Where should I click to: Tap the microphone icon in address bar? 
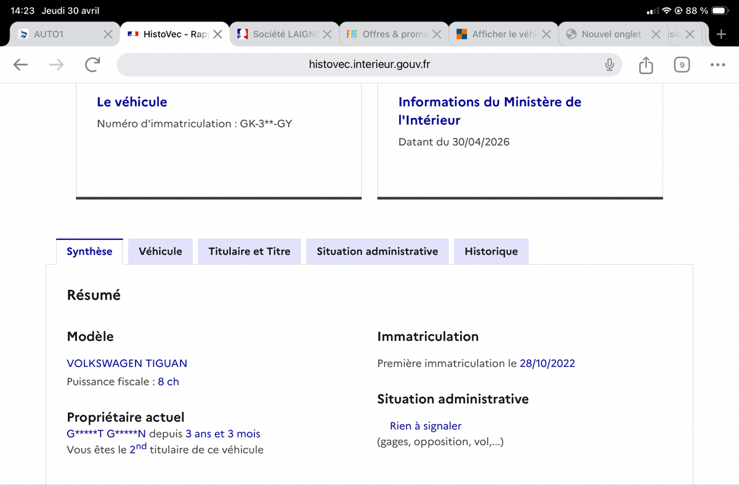click(609, 65)
